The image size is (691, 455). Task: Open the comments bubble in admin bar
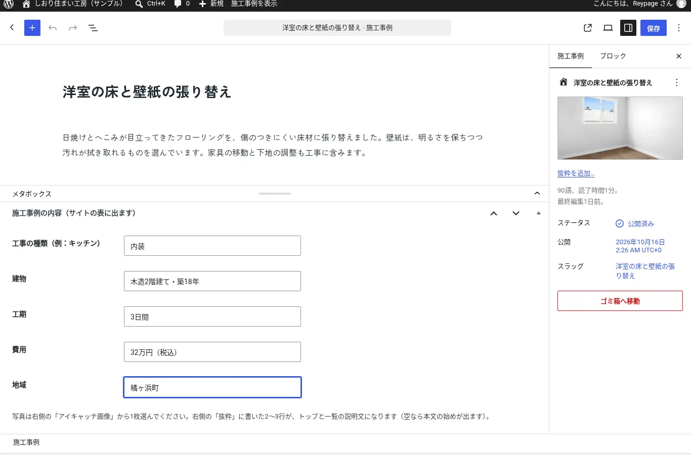point(182,4)
